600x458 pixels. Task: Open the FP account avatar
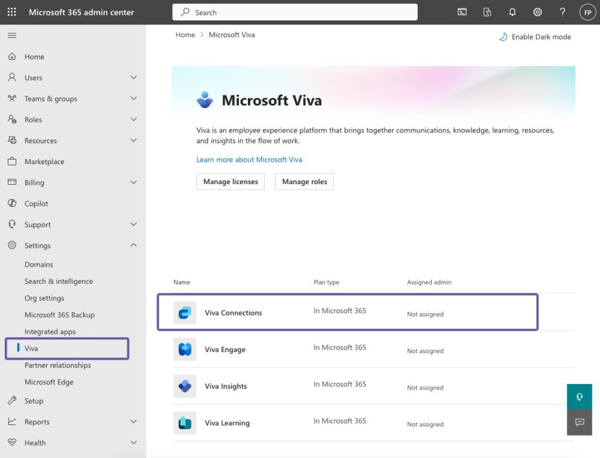[x=588, y=12]
